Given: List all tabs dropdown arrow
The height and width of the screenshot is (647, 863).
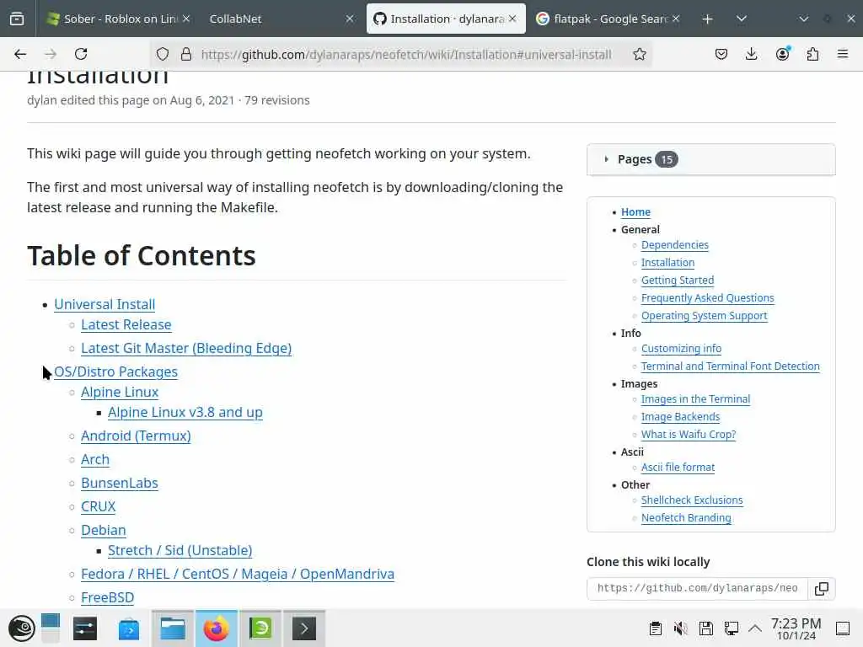Looking at the screenshot, I should click(x=742, y=19).
